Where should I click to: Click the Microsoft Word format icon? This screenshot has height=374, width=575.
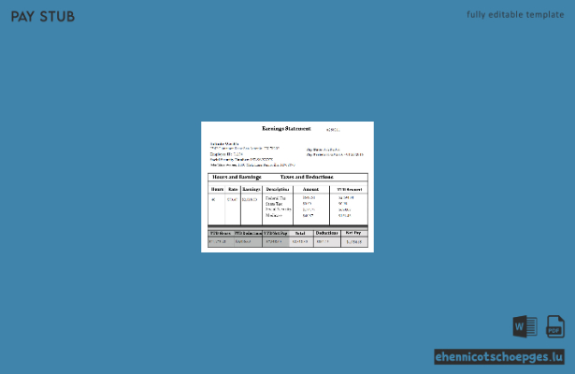tap(525, 326)
